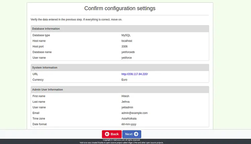Click the localhost host name value
Image resolution: width=251 pixels, height=144 pixels.
click(x=127, y=41)
